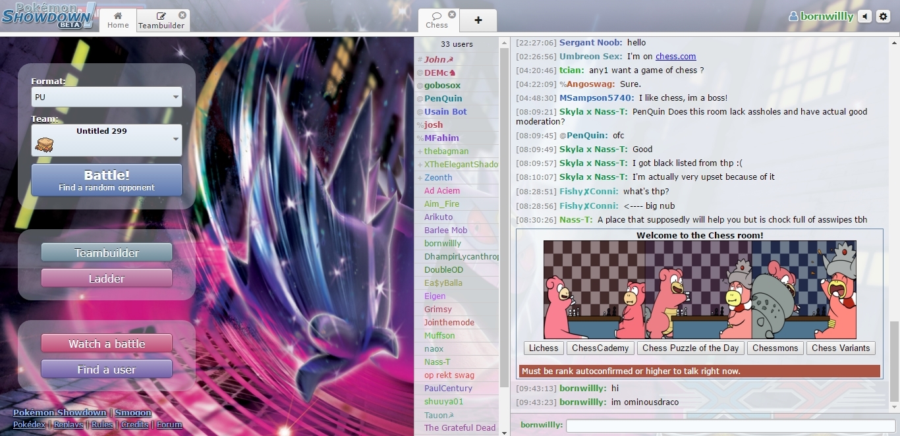Click the bornwillly username in the header
The image size is (900, 436).
tap(821, 16)
